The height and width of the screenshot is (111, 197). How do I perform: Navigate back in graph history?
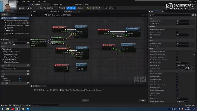37,15
